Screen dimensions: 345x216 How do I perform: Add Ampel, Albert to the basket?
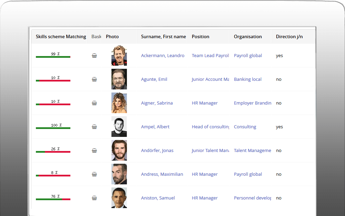(x=94, y=127)
